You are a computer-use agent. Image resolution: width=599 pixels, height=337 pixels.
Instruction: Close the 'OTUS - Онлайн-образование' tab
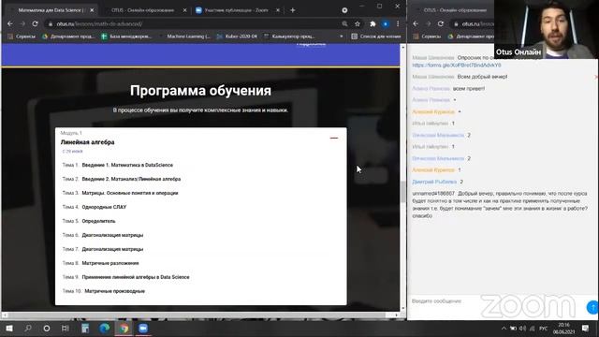tap(185, 10)
